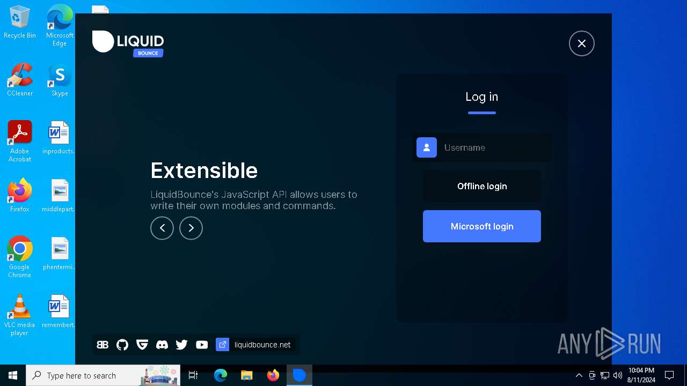Click the external link icon beside liquidbounce.net

click(x=222, y=345)
